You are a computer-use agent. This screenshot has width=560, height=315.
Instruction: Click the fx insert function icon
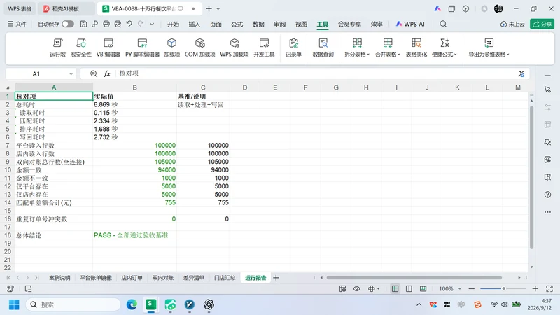[x=107, y=73]
